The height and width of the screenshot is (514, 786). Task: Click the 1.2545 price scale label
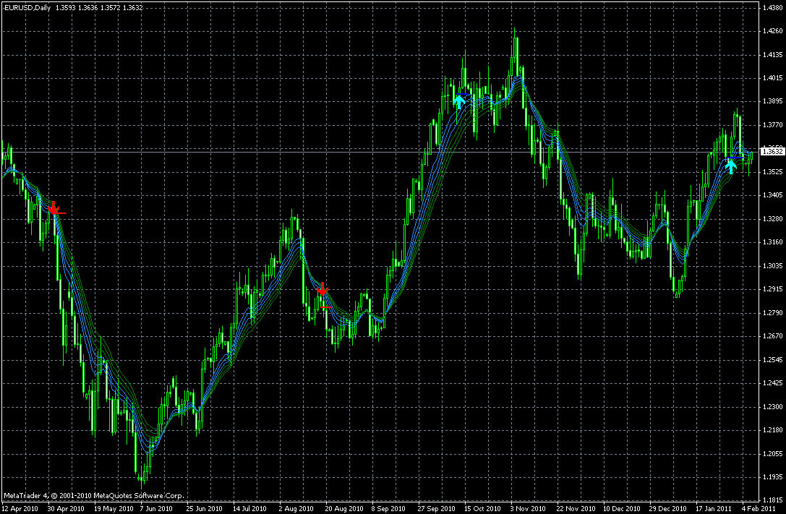coord(772,359)
